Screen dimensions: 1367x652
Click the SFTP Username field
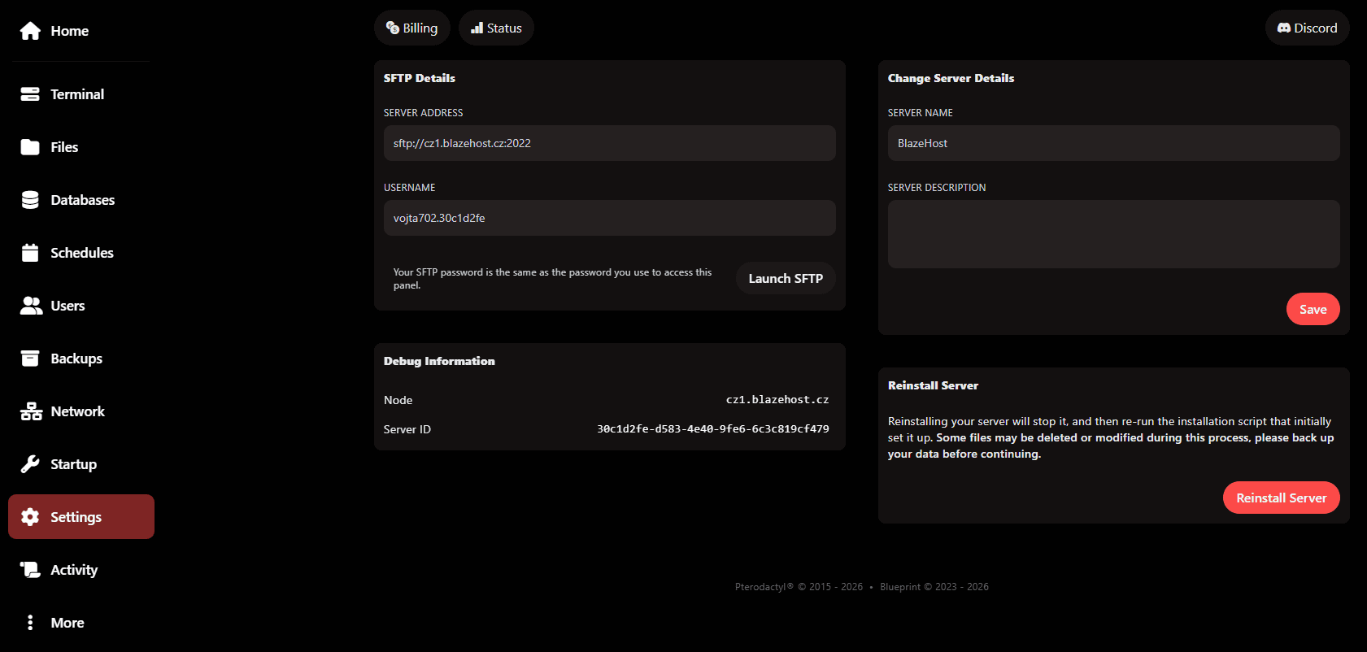pyautogui.click(x=610, y=218)
